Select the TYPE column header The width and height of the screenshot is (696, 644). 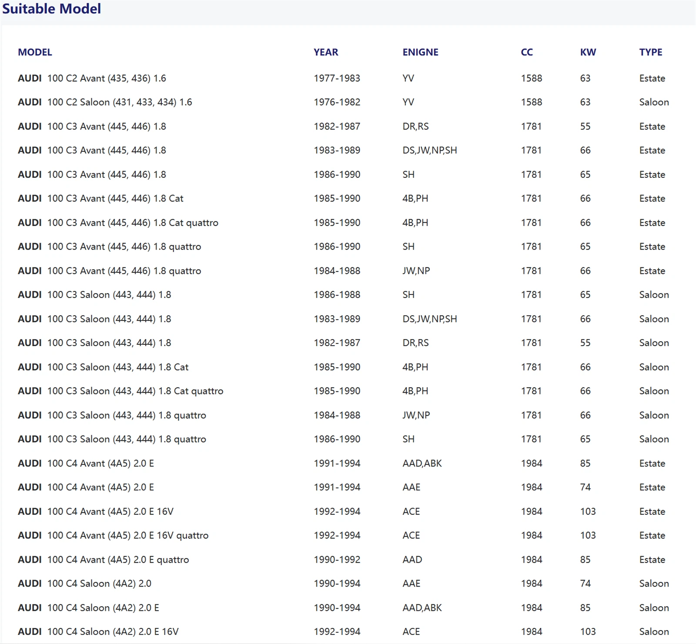(x=650, y=52)
